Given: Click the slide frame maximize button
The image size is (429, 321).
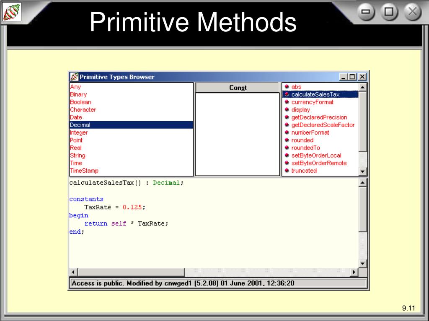Looking at the screenshot, I should pos(389,12).
